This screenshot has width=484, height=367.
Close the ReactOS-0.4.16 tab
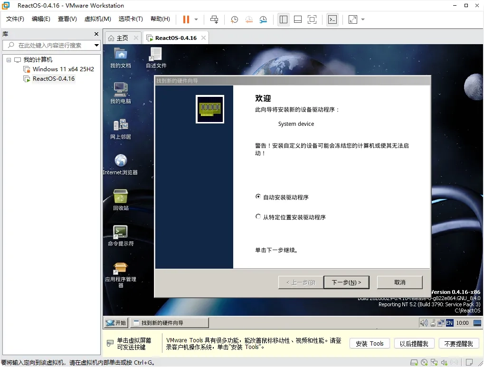pos(203,38)
